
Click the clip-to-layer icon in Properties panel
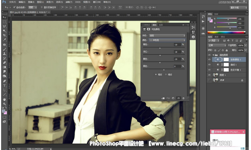pyautogui.click(x=163, y=98)
